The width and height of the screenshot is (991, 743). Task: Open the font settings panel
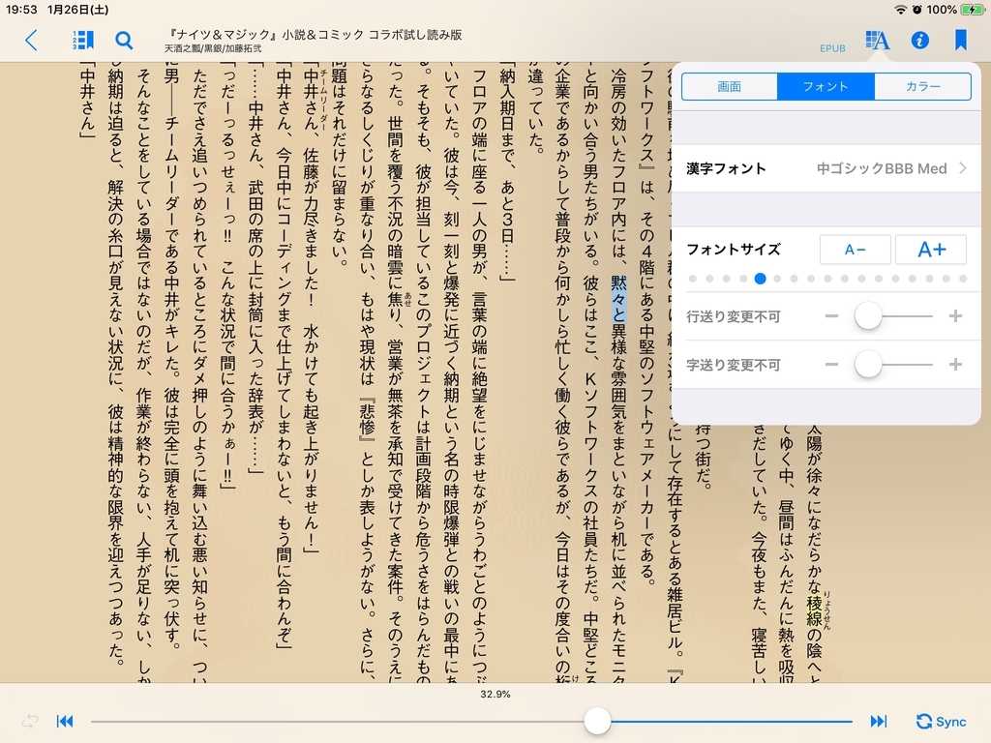(x=877, y=41)
